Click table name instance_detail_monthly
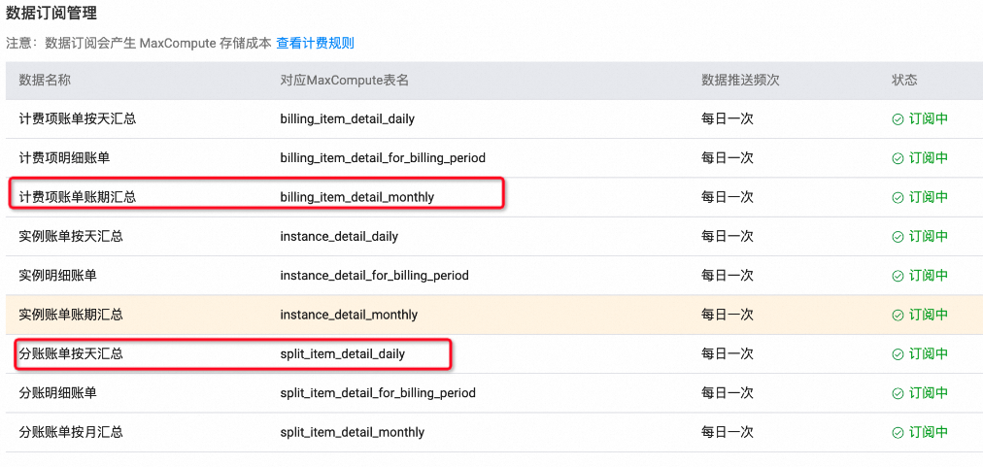The image size is (983, 467). 349,315
